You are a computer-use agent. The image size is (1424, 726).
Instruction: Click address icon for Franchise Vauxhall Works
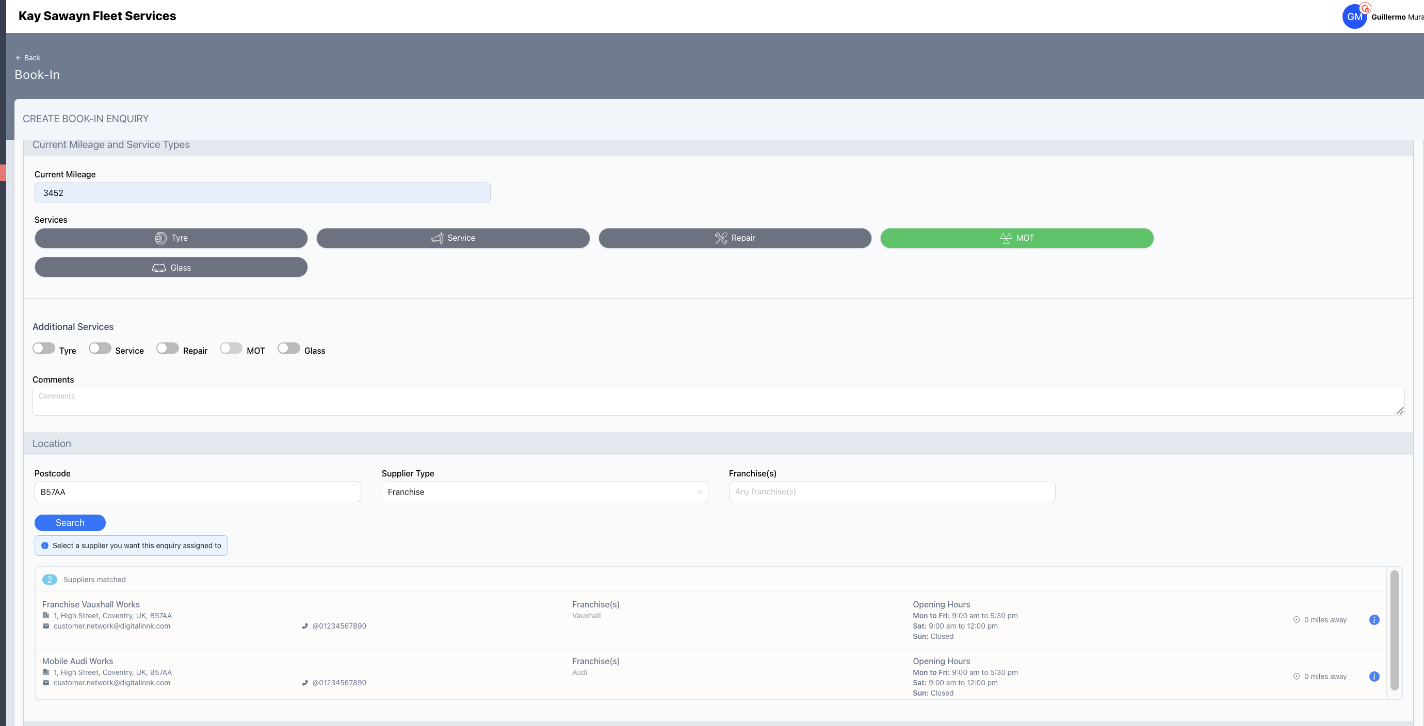(x=46, y=616)
